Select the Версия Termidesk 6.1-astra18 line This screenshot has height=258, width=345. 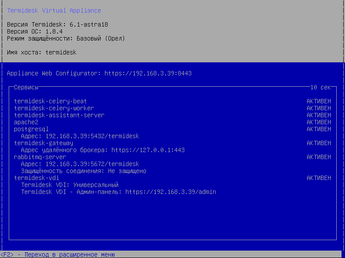pyautogui.click(x=57, y=24)
